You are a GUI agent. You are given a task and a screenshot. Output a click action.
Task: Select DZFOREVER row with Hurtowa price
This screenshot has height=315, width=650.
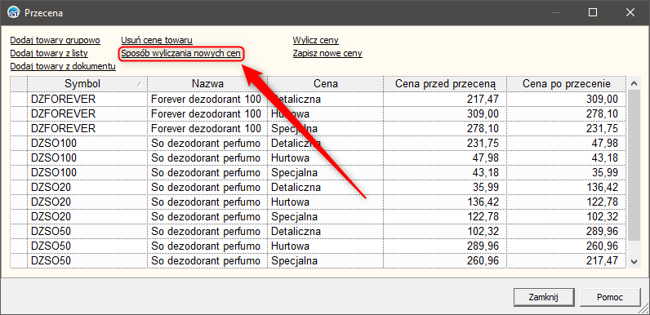318,113
